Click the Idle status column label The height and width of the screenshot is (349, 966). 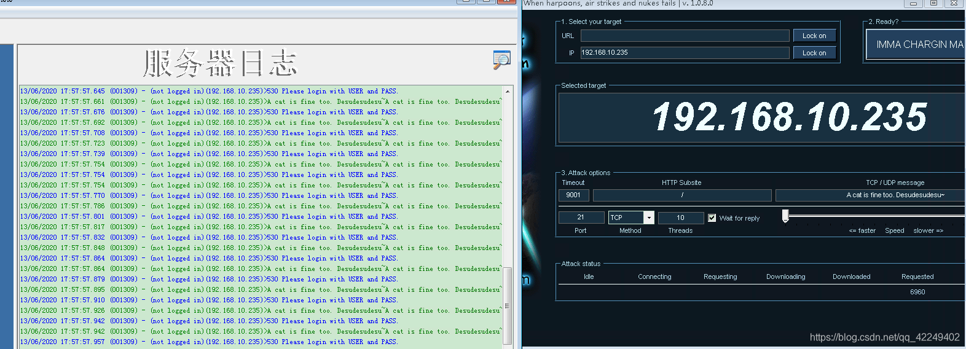(589, 276)
